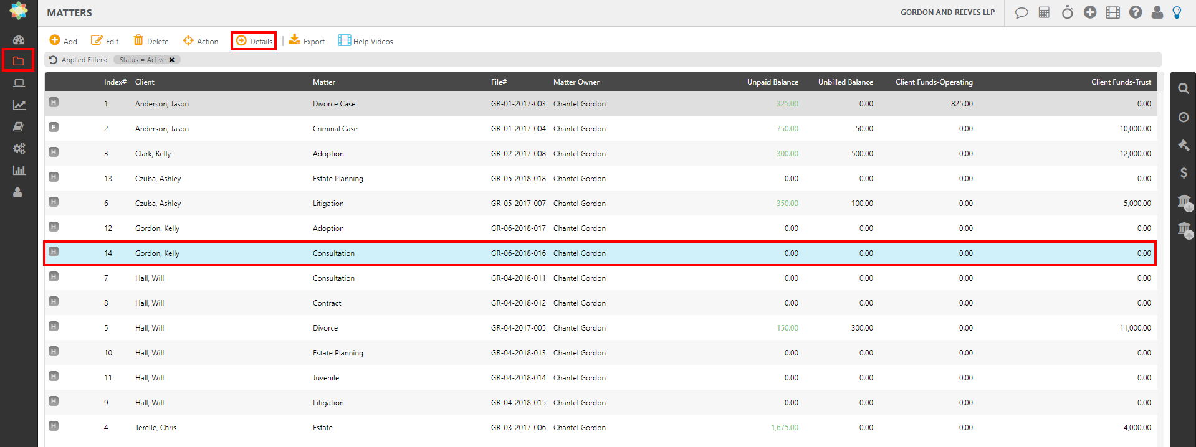
Task: Click unpaid balance 325.00
Action: pos(787,104)
